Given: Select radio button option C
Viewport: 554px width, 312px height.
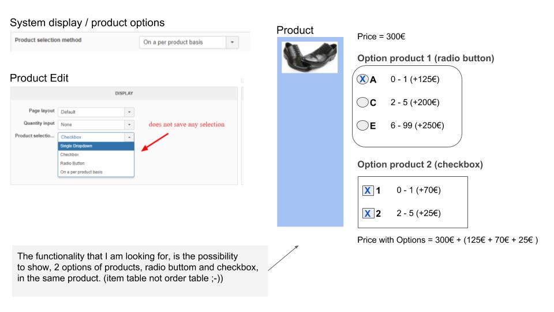Looking at the screenshot, I should (362, 102).
